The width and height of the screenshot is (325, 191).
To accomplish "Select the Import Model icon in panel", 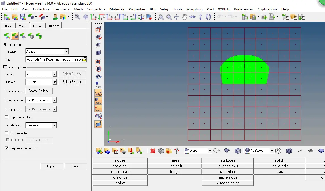I will click(7, 36).
